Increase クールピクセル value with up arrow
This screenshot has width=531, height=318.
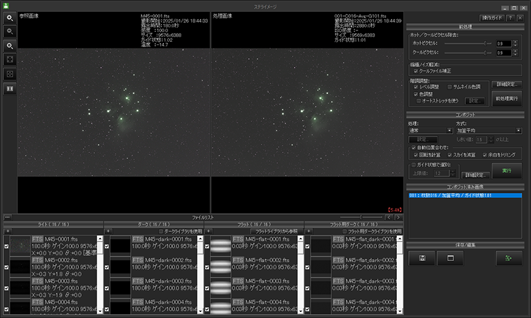tap(516, 51)
